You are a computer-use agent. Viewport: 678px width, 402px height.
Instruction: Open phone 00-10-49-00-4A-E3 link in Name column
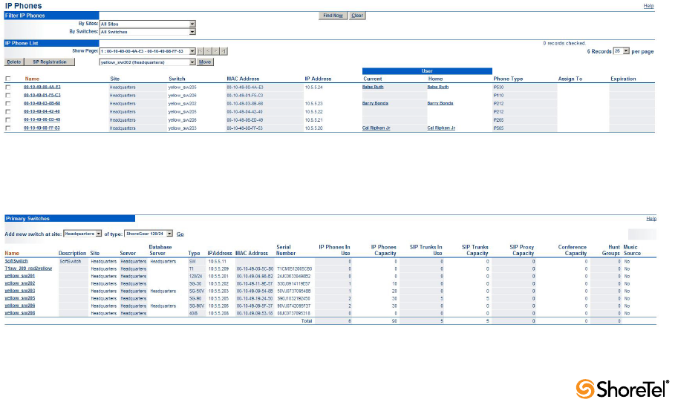pos(42,88)
